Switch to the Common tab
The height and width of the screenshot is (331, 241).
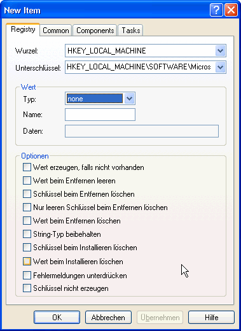tap(56, 31)
